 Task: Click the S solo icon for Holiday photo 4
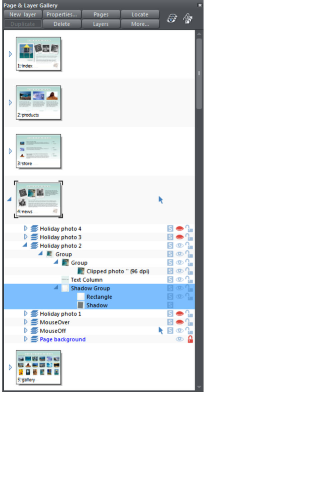click(x=170, y=228)
